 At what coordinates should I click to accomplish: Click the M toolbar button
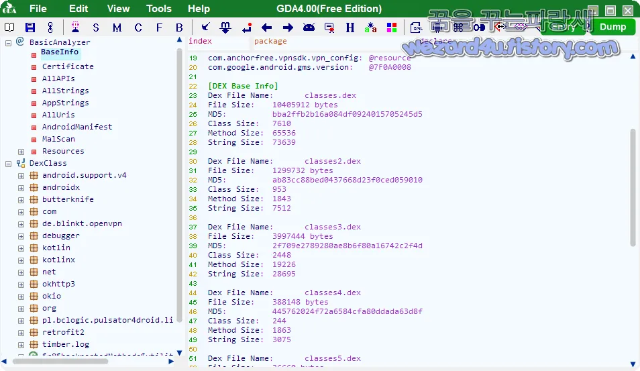pos(117,28)
